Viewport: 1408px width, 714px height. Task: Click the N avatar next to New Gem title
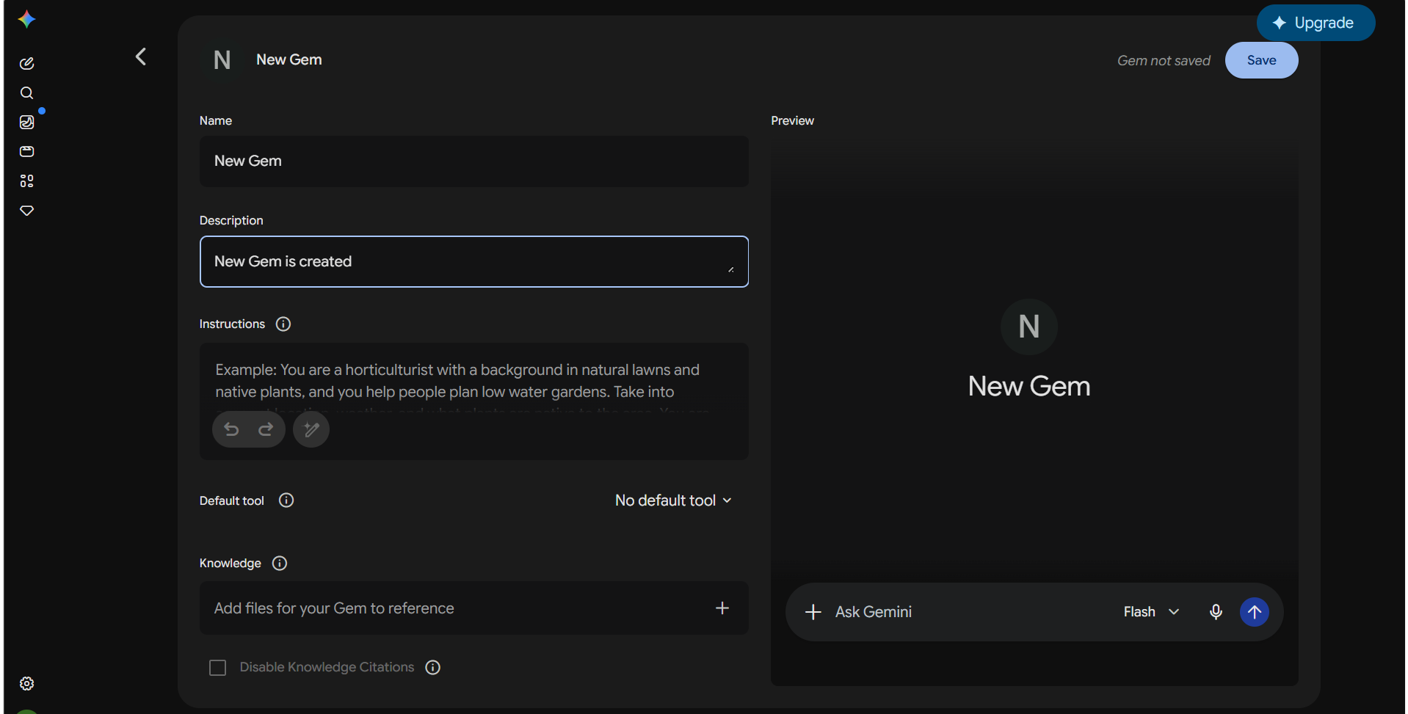click(x=222, y=60)
